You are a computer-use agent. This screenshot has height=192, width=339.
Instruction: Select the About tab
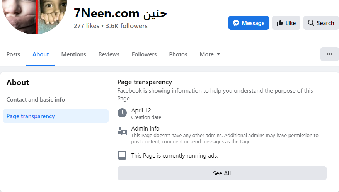pyautogui.click(x=41, y=54)
